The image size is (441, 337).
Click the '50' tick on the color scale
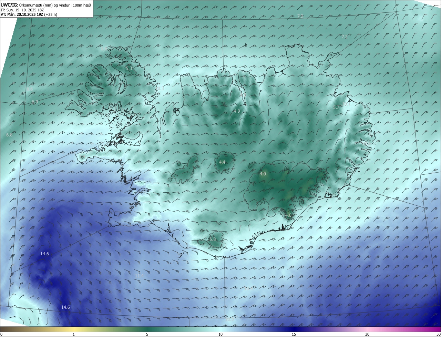(x=438, y=334)
